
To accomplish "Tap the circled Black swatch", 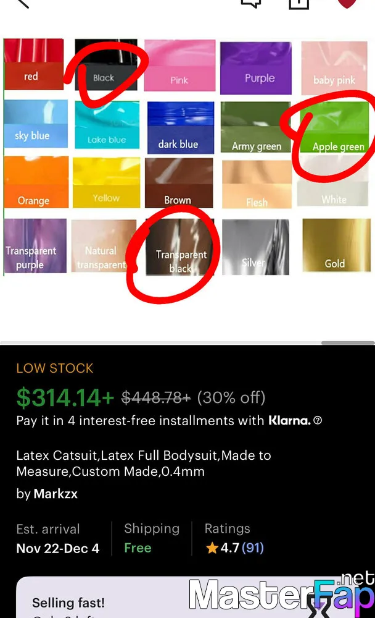I will tap(106, 65).
